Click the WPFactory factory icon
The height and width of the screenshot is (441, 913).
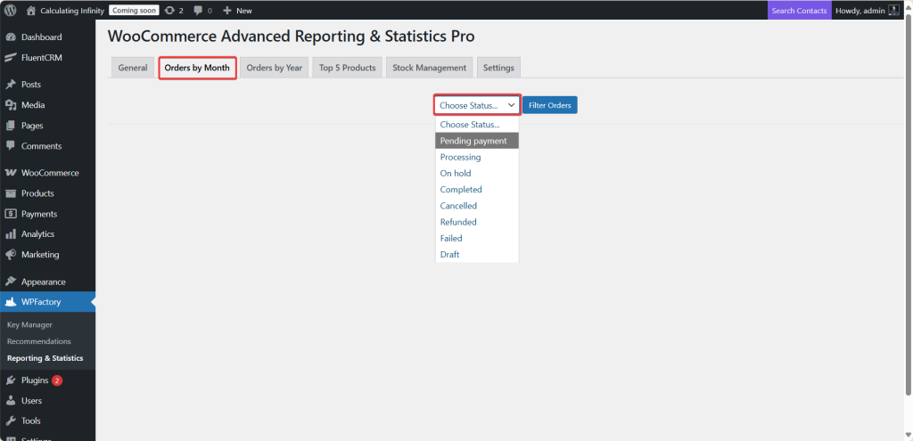11,302
